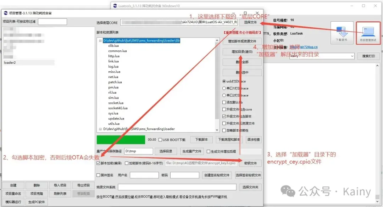
Task: Run 语法检查 button
Action: click(254, 140)
